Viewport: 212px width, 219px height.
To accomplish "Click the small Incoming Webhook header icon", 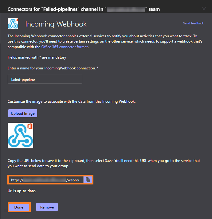I will 13,24.
